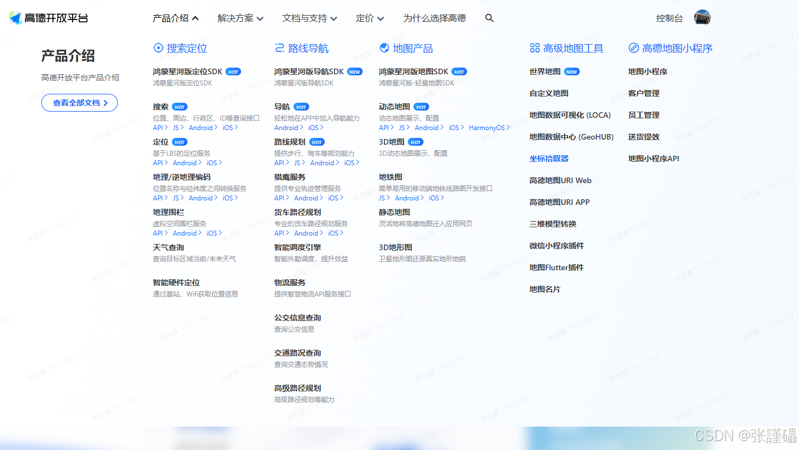Image resolution: width=799 pixels, height=450 pixels.
Task: Open the 公交信息查询 product
Action: tap(297, 318)
